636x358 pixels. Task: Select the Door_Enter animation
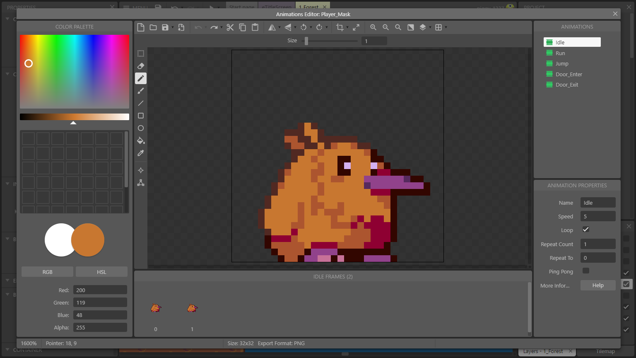pyautogui.click(x=569, y=74)
